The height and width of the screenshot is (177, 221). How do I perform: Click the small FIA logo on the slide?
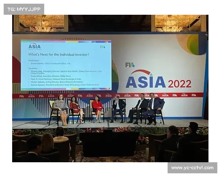point(102,47)
